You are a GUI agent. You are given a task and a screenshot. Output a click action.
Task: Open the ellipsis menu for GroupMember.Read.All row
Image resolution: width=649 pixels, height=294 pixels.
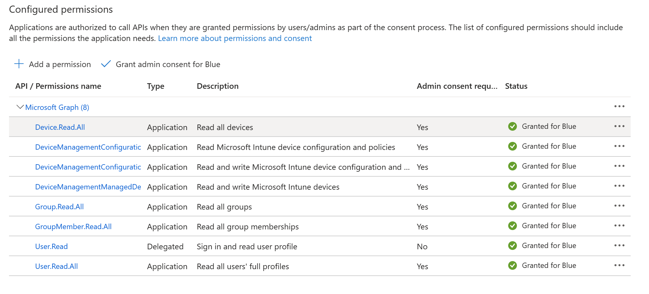point(619,226)
